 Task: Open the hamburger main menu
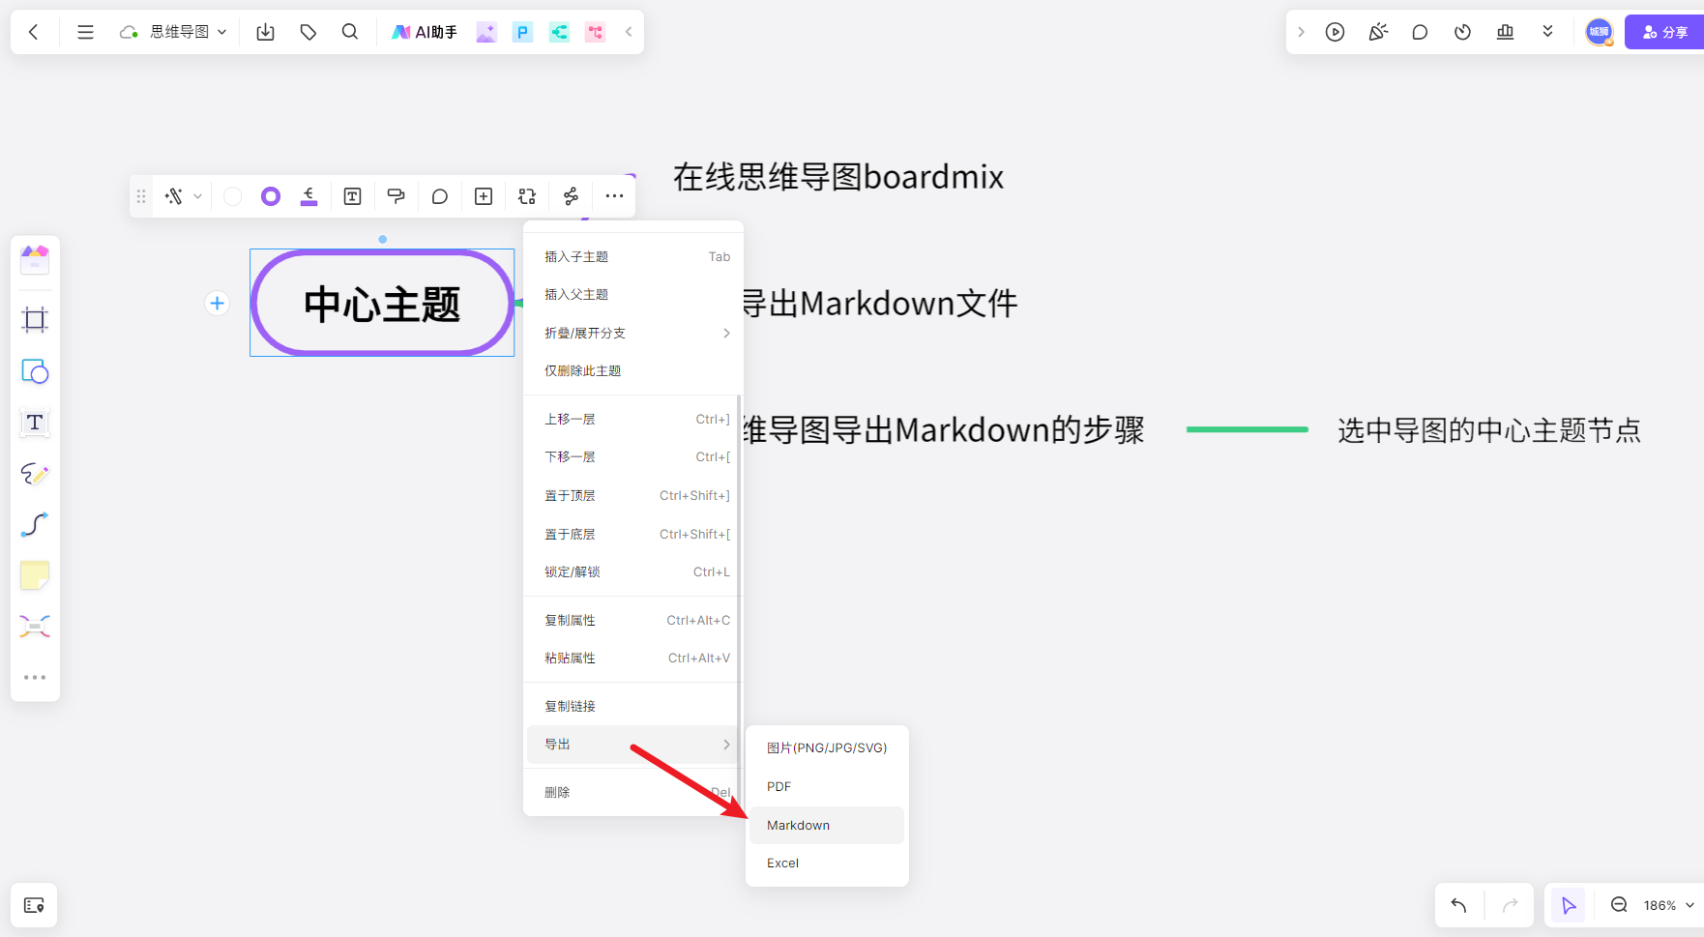point(85,32)
